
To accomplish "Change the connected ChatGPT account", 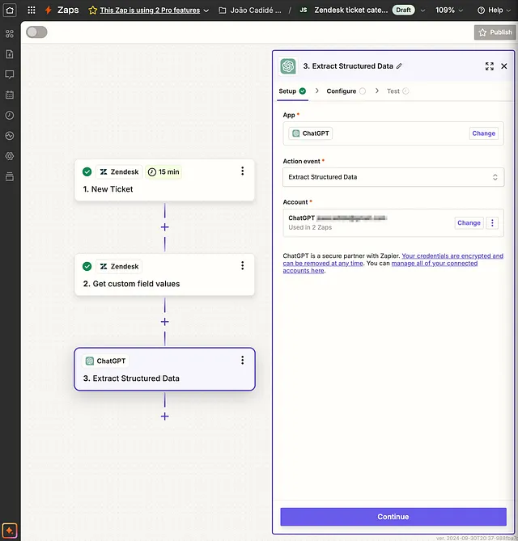I will (469, 223).
